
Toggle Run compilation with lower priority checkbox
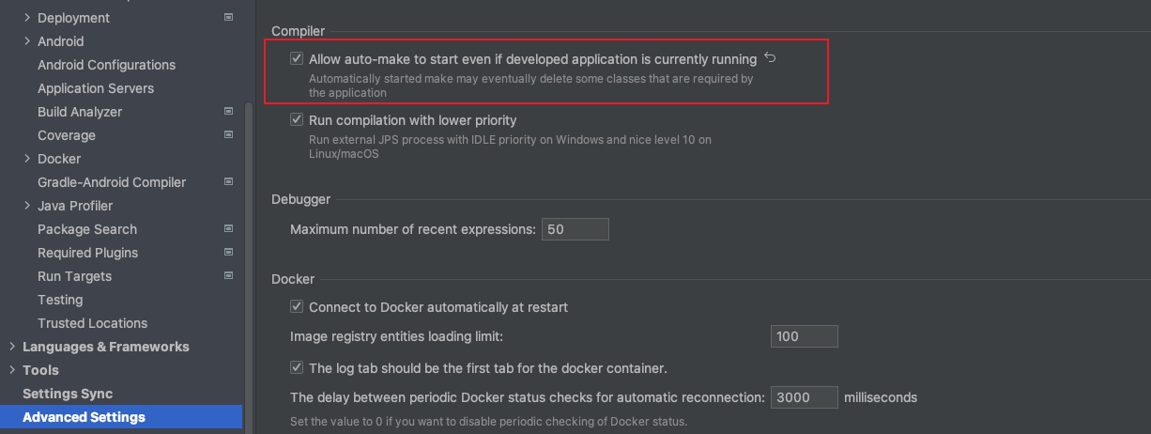click(x=297, y=120)
